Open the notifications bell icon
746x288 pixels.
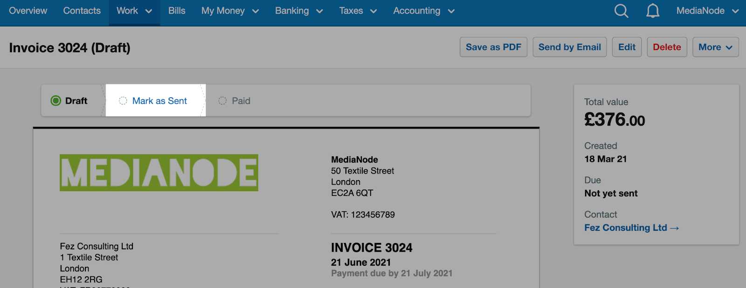point(653,11)
